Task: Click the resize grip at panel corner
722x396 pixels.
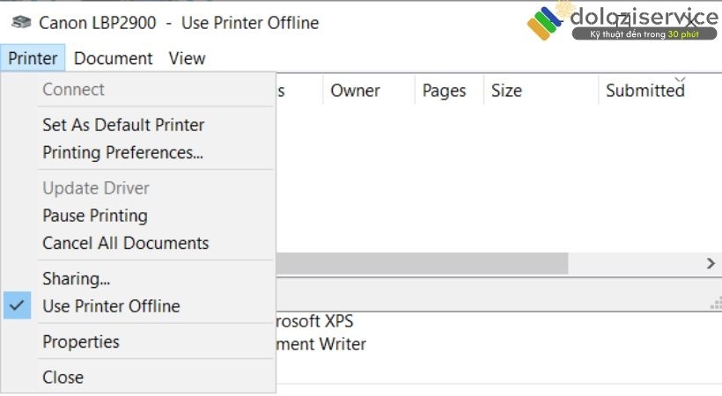Action: pos(715,302)
